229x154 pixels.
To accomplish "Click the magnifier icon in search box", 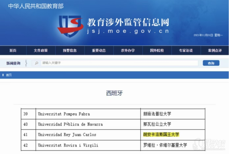I will pyautogui.click(x=37, y=63).
